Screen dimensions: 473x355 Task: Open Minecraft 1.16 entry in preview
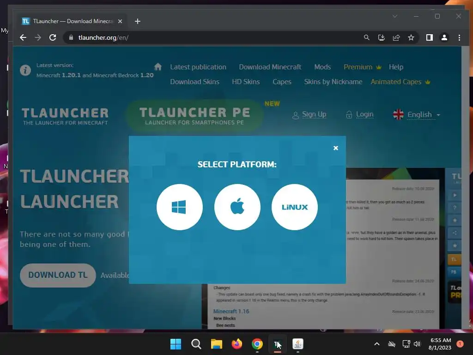point(231,311)
